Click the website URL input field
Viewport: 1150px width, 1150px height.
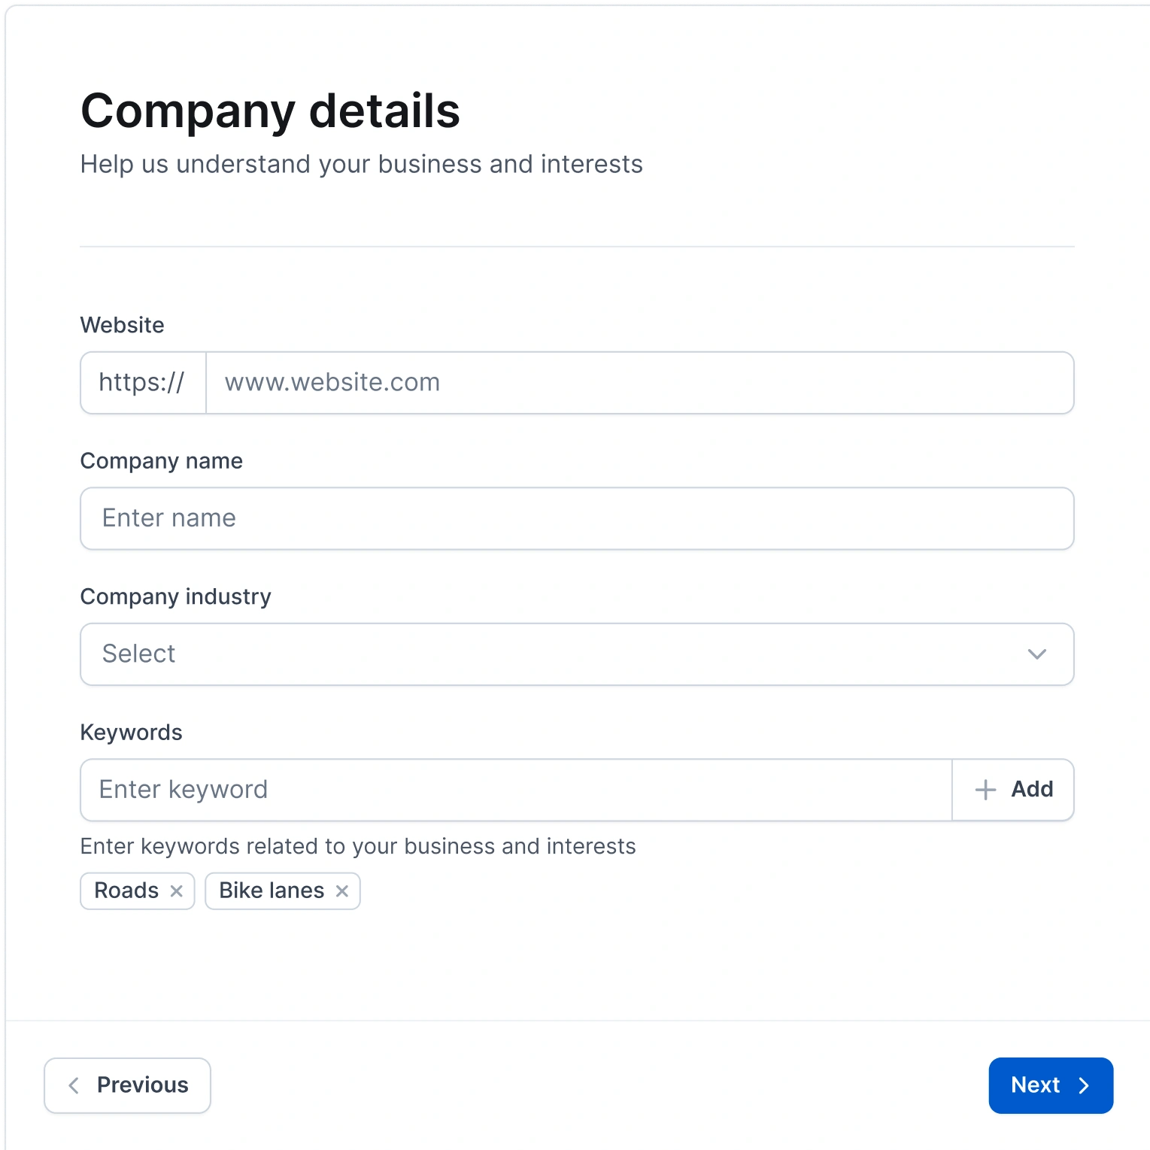pos(639,382)
